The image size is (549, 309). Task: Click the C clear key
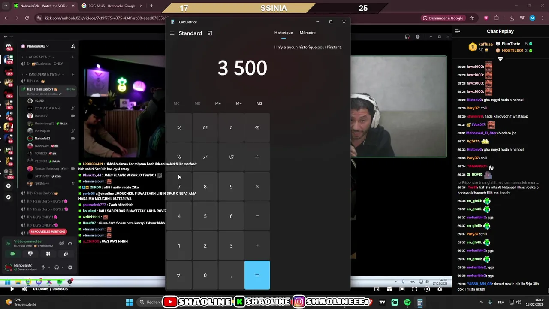[x=231, y=127]
